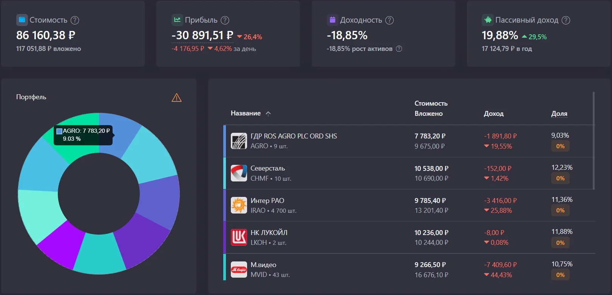Click the warning triangle in the Портфель panel
The width and height of the screenshot is (612, 295).
176,98
